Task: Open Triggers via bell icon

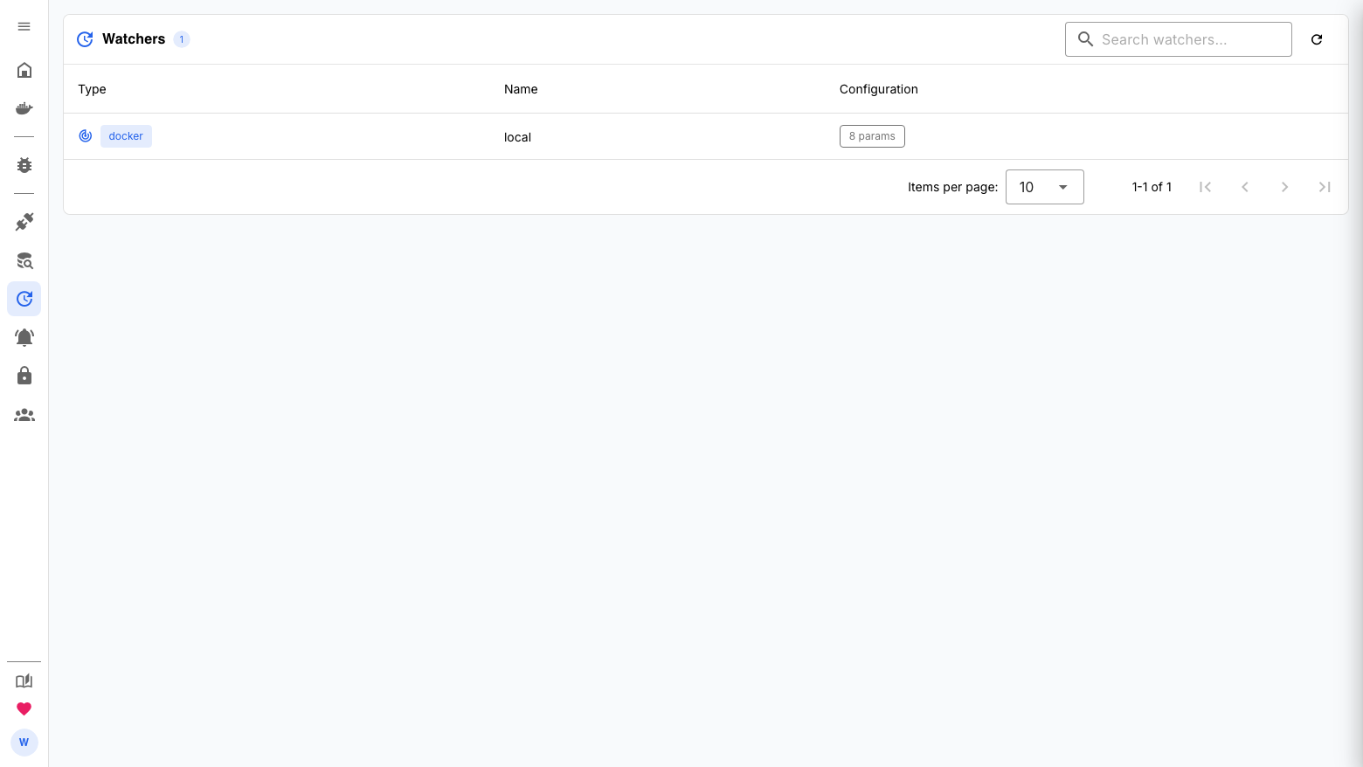Action: pos(24,337)
